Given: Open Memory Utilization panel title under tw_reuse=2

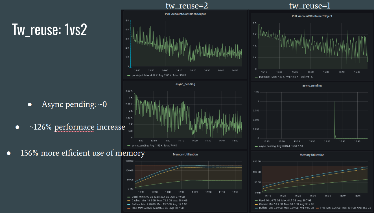Looking at the screenshot, I should (x=185, y=154).
